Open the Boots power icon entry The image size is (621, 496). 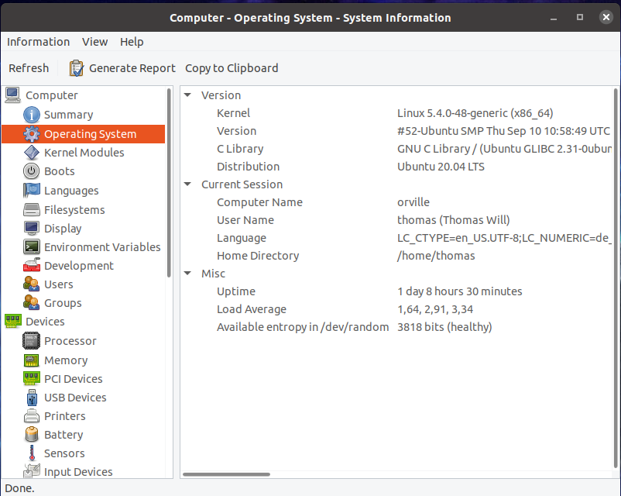[x=32, y=171]
